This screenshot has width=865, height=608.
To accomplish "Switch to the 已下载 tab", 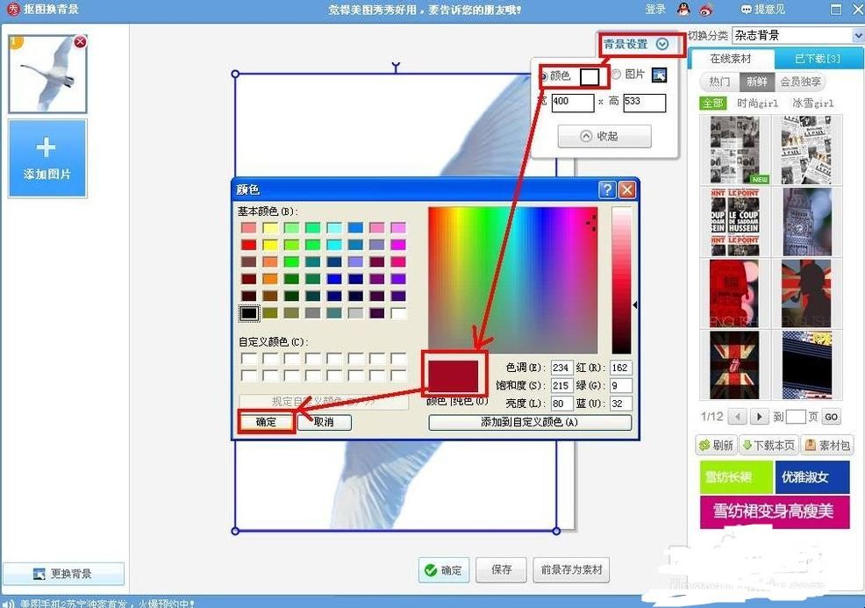I will click(x=818, y=59).
